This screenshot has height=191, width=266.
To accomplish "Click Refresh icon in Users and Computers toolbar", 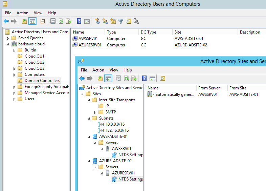I will (x=61, y=21).
